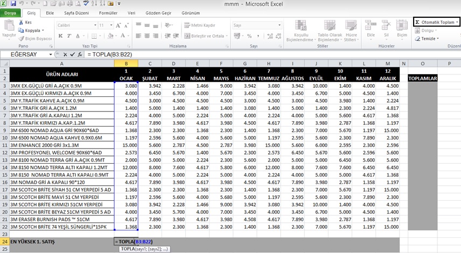Open file using the folder icon
This screenshot has height=253, width=461.
pos(53,4)
